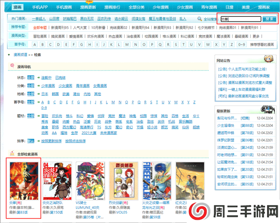The width and height of the screenshot is (280, 223).
Task: Filter genre by 魔法
Action: 122,116
